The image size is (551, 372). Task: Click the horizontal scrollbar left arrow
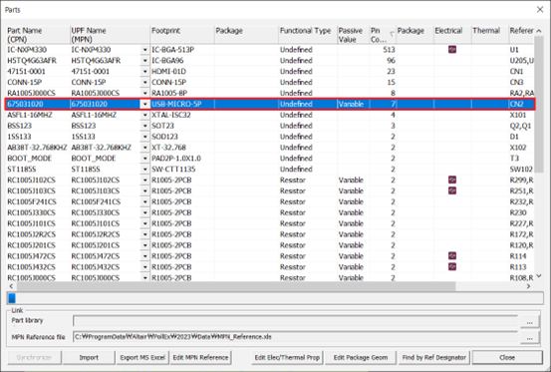11,286
